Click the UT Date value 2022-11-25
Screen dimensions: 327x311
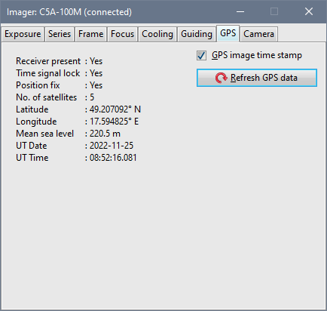pyautogui.click(x=112, y=146)
